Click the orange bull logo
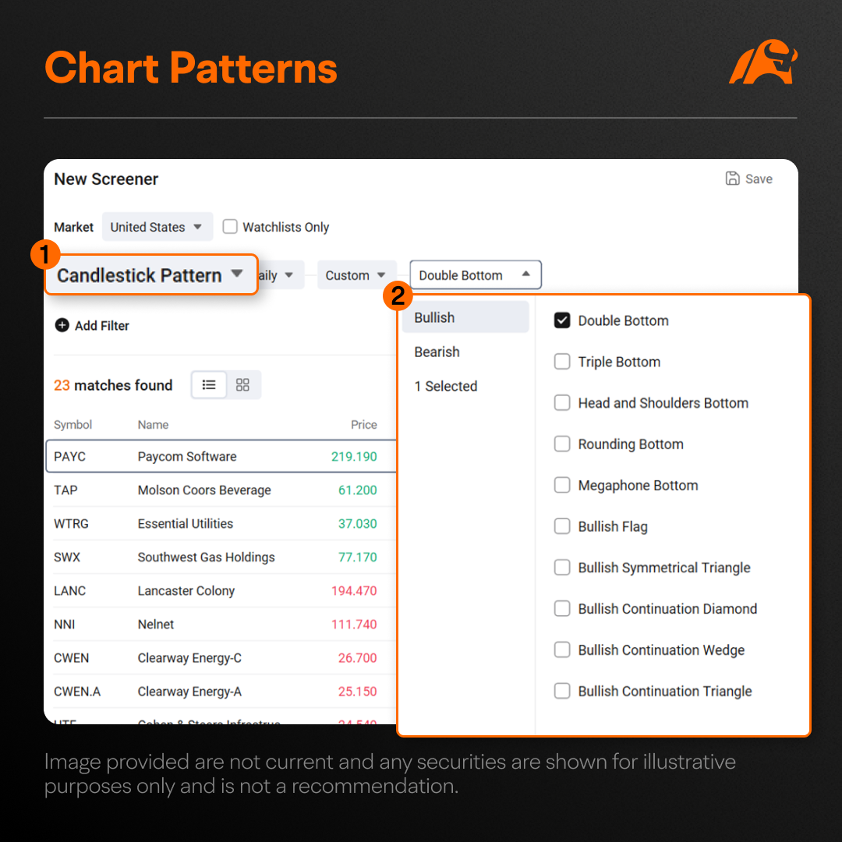 coord(763,62)
